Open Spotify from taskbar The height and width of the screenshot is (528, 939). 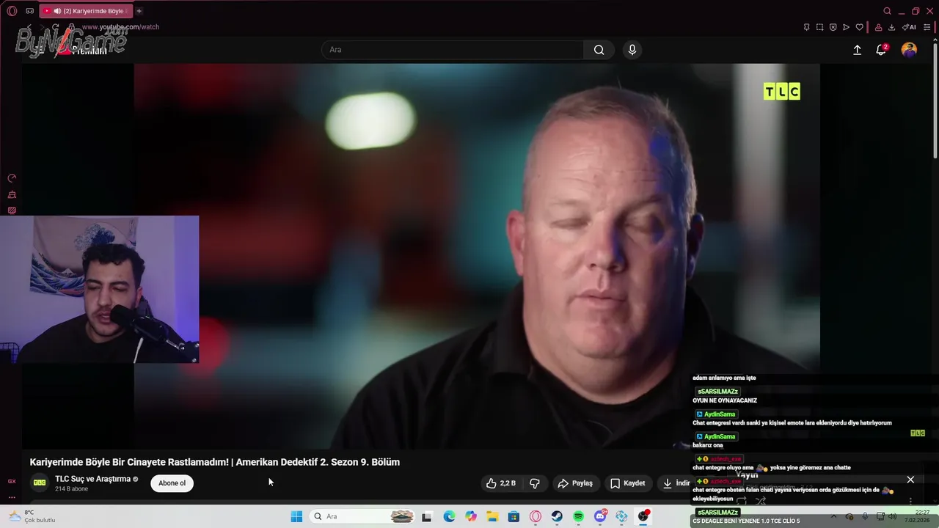click(x=578, y=516)
